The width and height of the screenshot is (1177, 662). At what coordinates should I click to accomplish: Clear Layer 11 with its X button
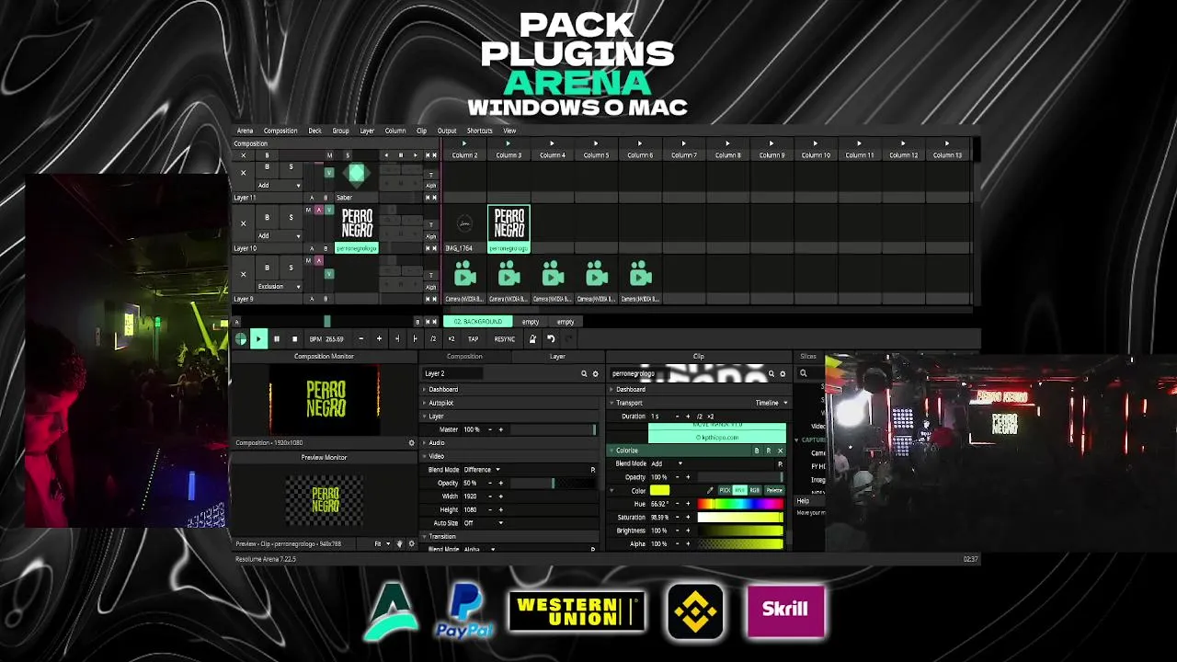(243, 173)
